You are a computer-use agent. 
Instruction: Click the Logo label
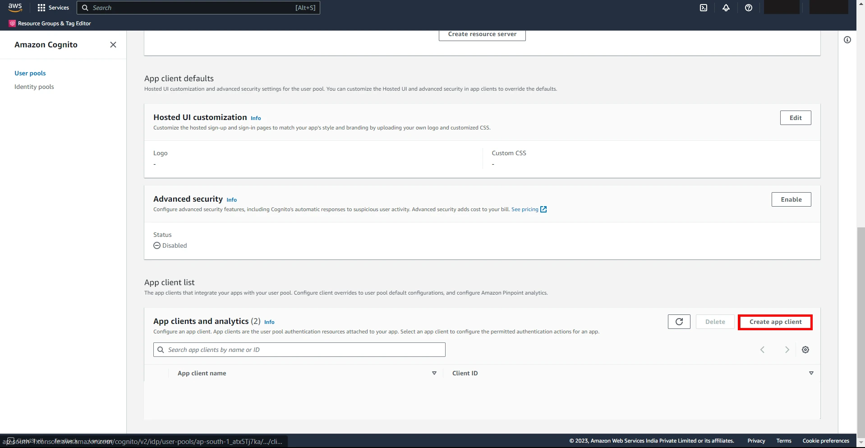point(161,153)
